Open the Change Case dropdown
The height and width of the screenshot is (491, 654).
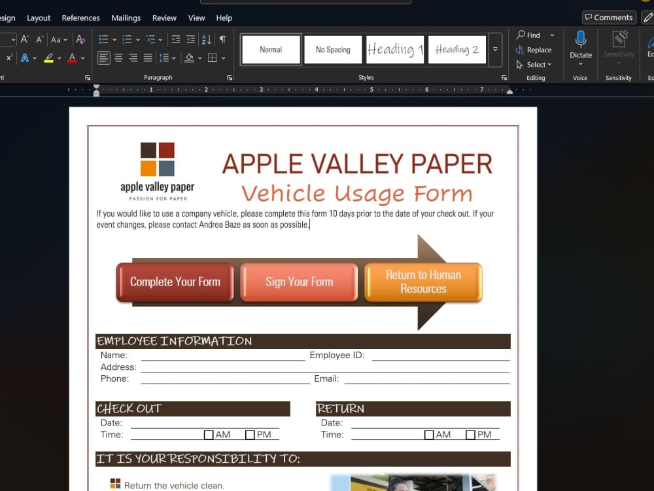click(59, 40)
